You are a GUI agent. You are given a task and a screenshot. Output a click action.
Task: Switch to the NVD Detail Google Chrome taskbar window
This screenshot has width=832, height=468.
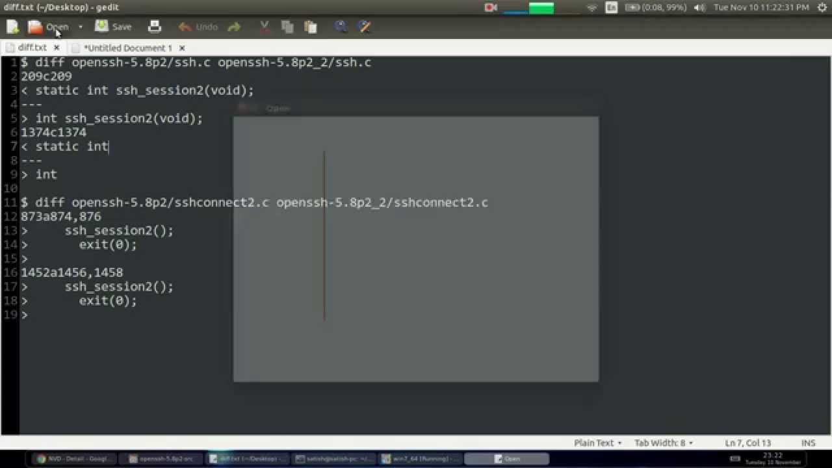[73, 459]
